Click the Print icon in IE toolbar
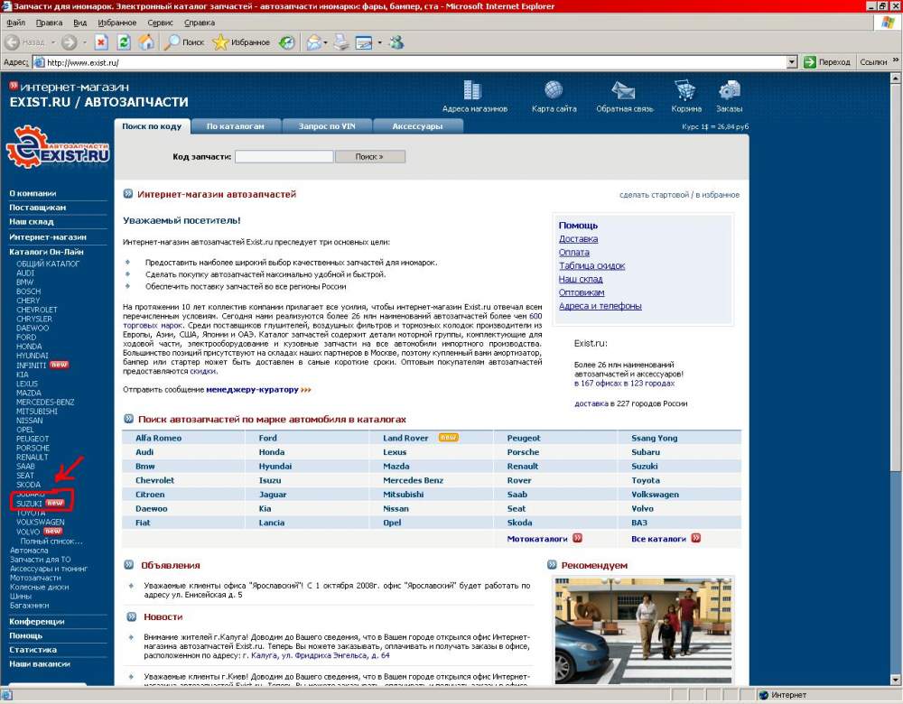This screenshot has height=704, width=903. tap(341, 42)
